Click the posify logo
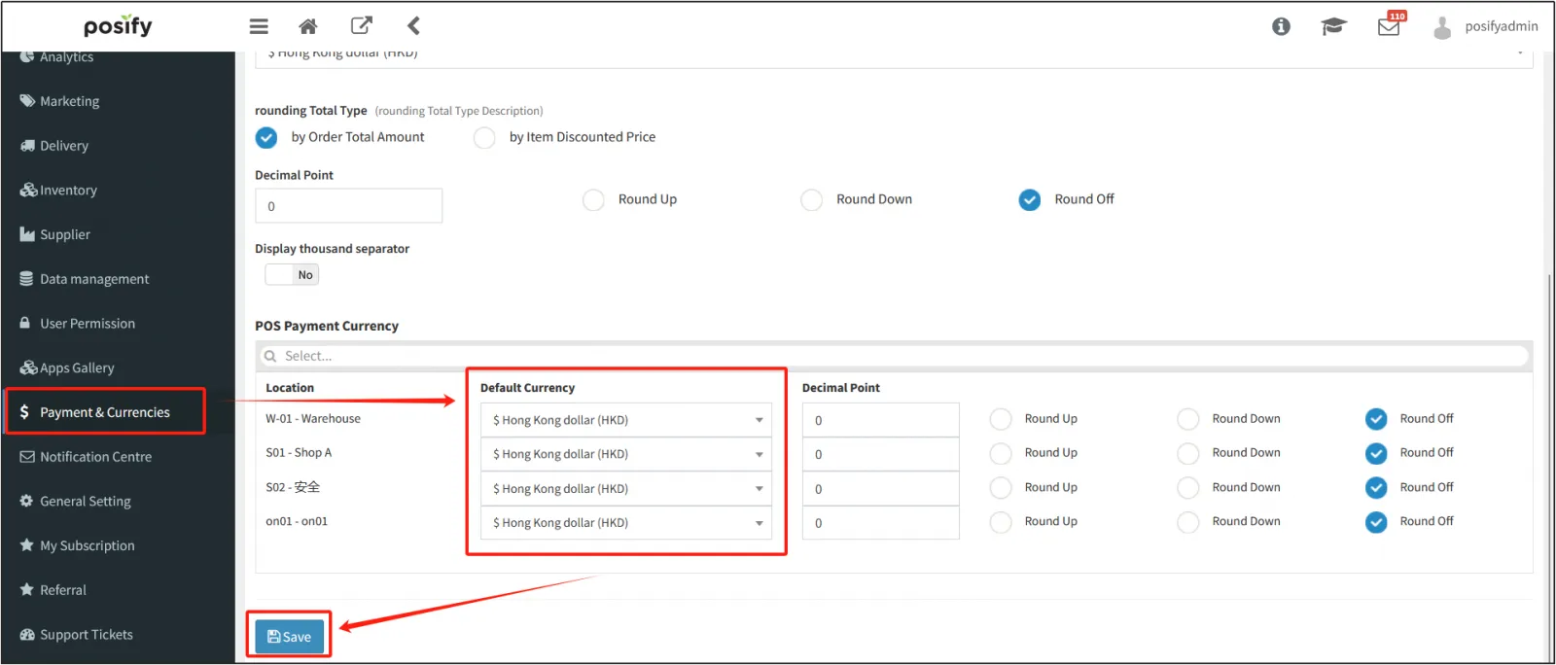 coord(118,26)
